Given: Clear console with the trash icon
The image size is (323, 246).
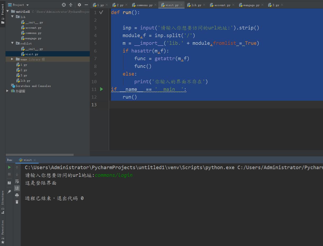Looking at the screenshot, I should [x=17, y=202].
